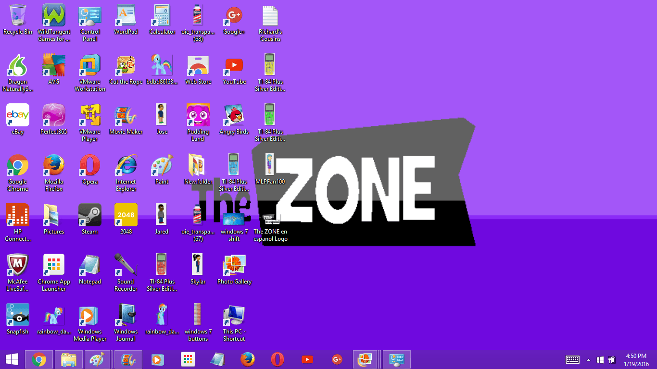Launch Internet Explorer desktop shortcut
The image size is (657, 369).
click(x=126, y=173)
